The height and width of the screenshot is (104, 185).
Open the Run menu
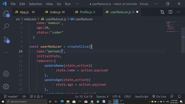[x=68, y=4]
